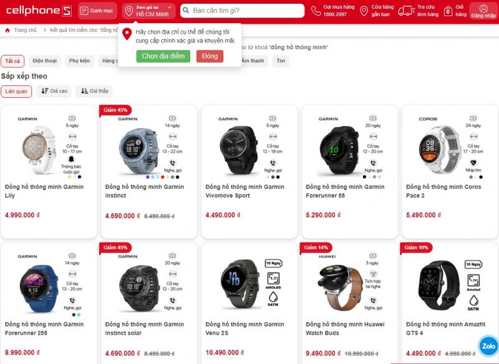The width and height of the screenshot is (499, 364).
Task: Sort results by Liên quan
Action: pos(16,92)
